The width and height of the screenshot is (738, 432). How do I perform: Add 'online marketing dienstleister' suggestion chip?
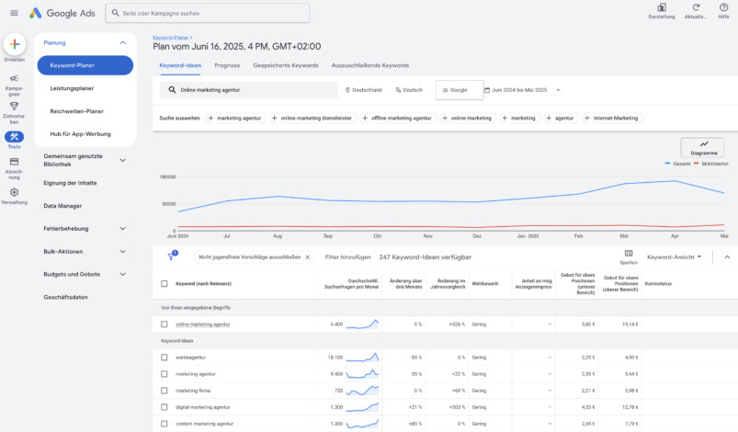pyautogui.click(x=312, y=119)
